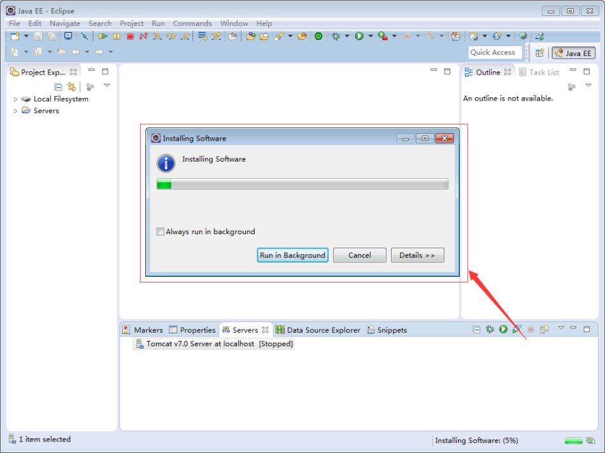Click the Save icon in main toolbar
Viewport: 605px width, 453px height.
[38, 36]
